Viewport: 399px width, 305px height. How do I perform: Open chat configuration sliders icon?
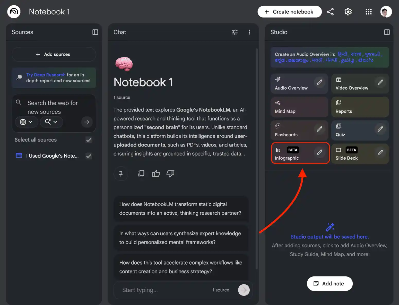tap(235, 32)
